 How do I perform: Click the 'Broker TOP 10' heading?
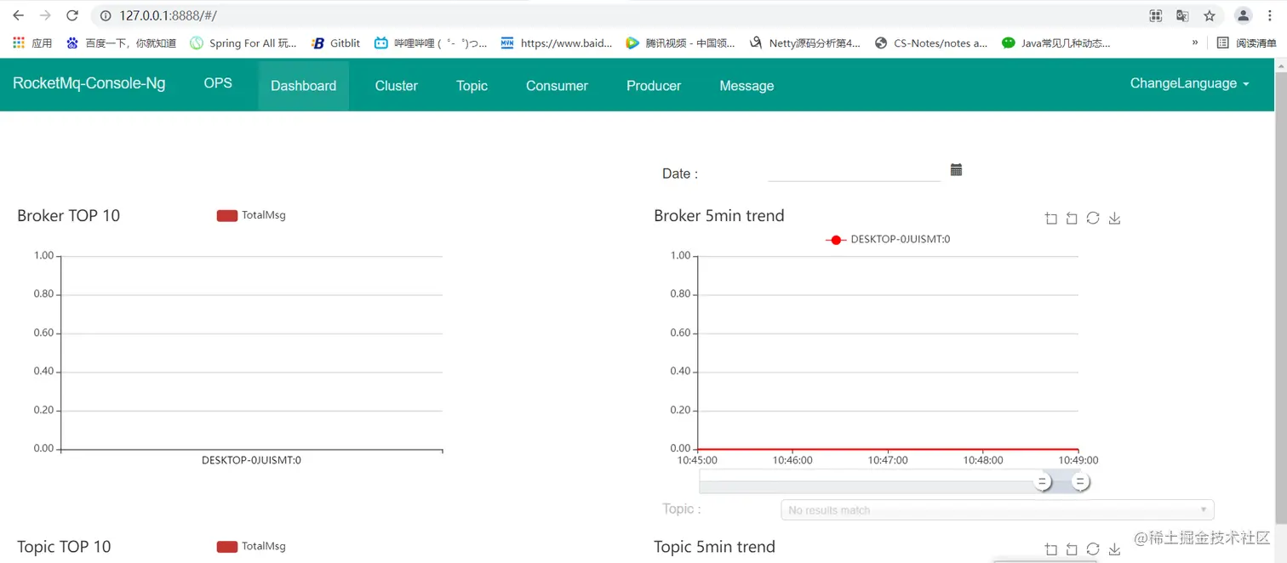tap(68, 216)
